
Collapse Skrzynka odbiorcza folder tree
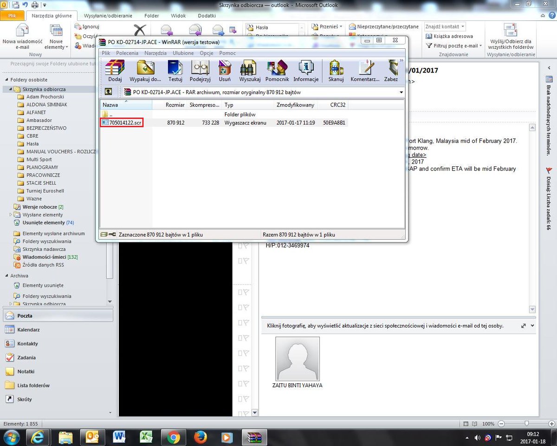click(11, 89)
